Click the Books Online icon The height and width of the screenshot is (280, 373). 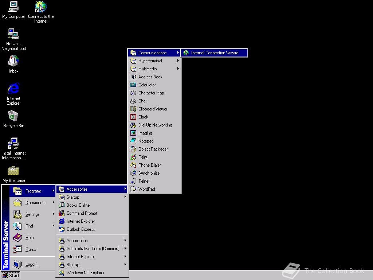(62, 205)
